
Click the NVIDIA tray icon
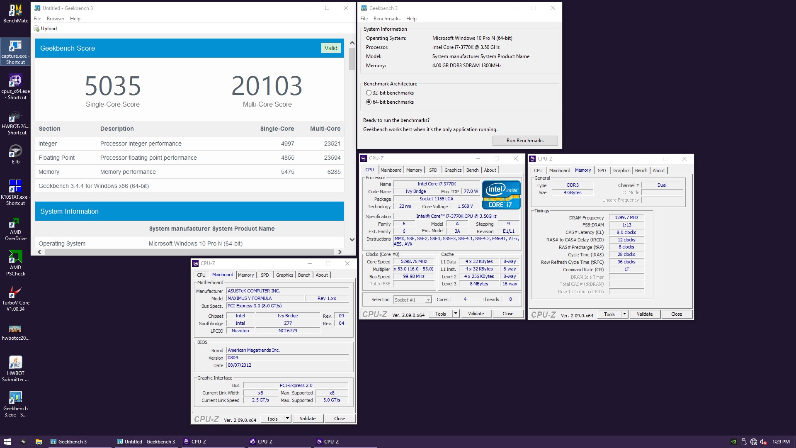[733, 442]
